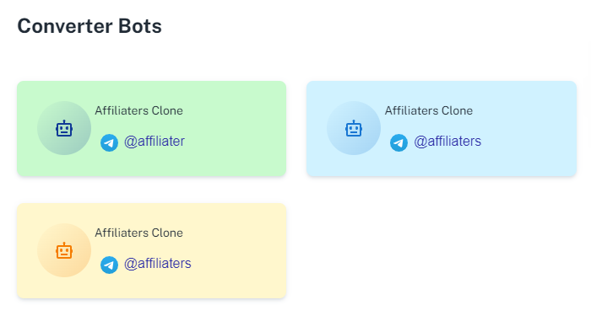This screenshot has width=591, height=332.
Task: Open the @affiliaters link in yellow card
Action: tap(158, 264)
